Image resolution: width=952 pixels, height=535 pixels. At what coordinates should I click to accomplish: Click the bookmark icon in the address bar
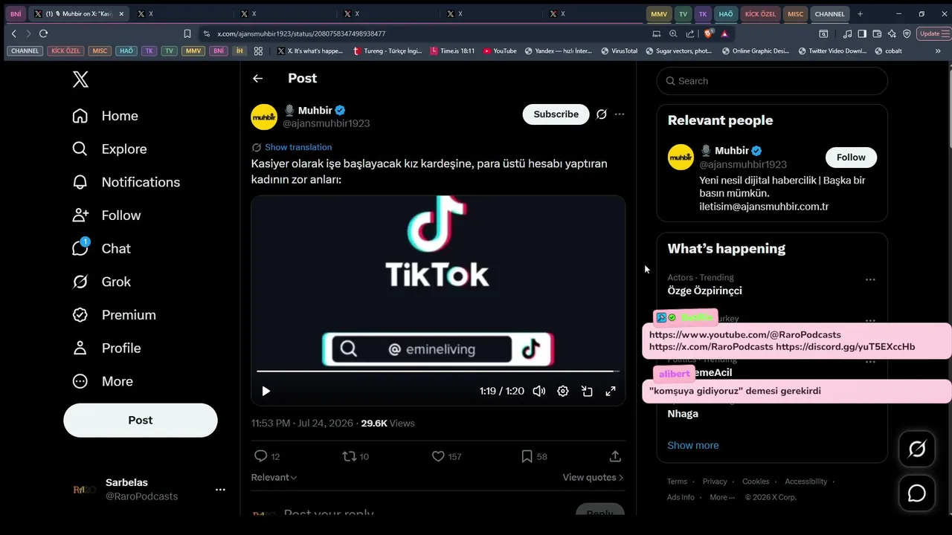(x=187, y=33)
